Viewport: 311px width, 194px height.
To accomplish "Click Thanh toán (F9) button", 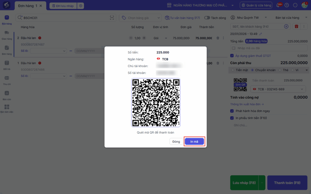I will (x=287, y=183).
